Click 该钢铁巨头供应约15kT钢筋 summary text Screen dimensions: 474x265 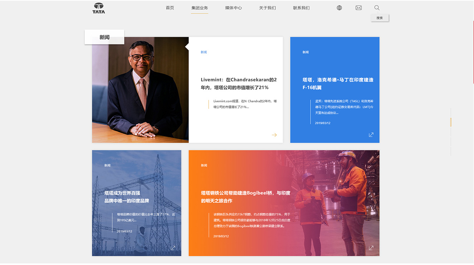point(252,220)
